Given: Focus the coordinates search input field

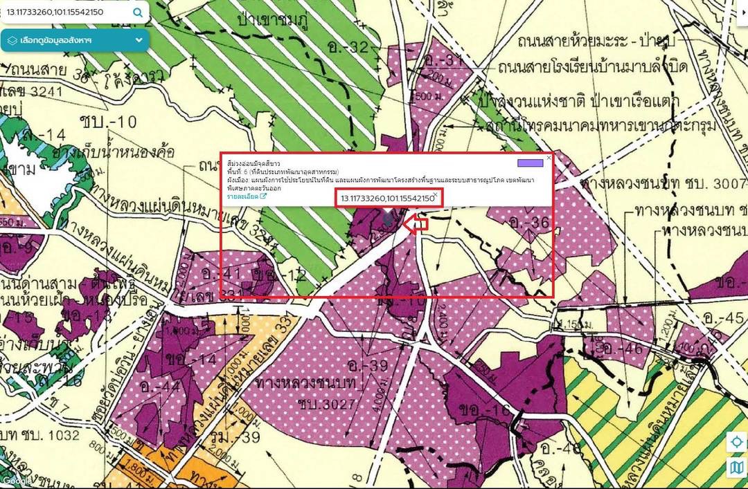Looking at the screenshot, I should (x=66, y=12).
